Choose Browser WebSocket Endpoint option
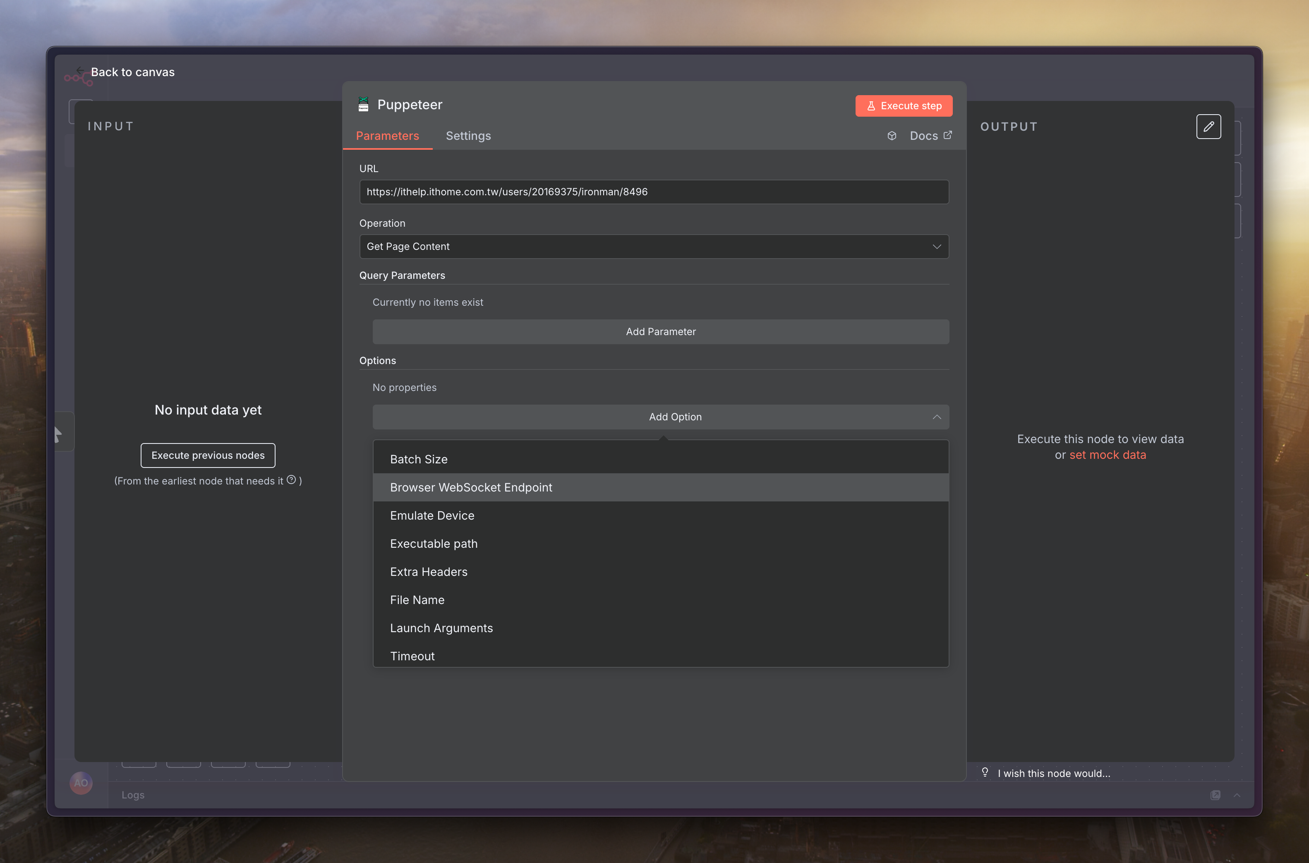The width and height of the screenshot is (1309, 863). tap(471, 488)
